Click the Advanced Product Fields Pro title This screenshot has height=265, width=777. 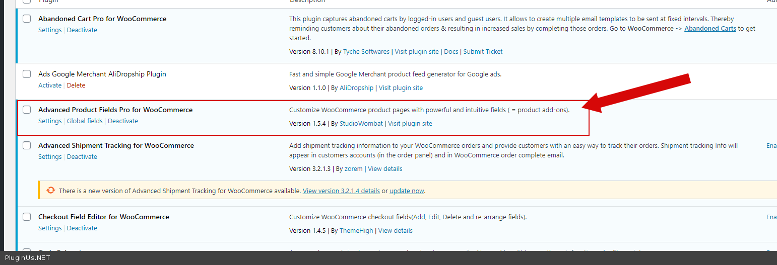(115, 110)
